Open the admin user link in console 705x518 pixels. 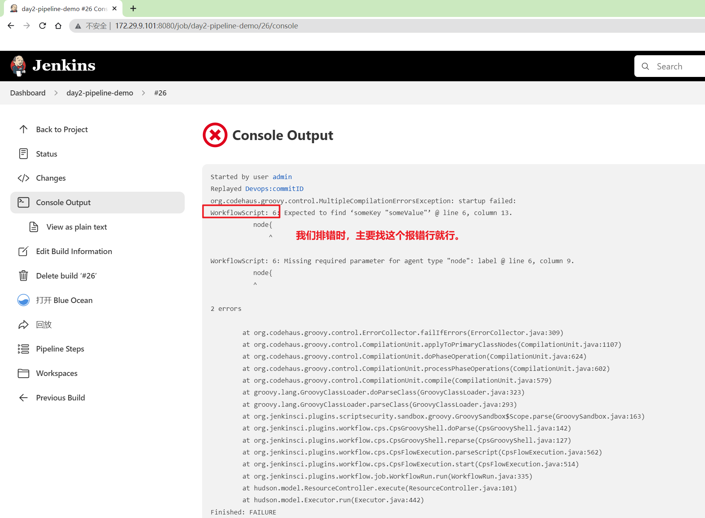click(x=282, y=177)
